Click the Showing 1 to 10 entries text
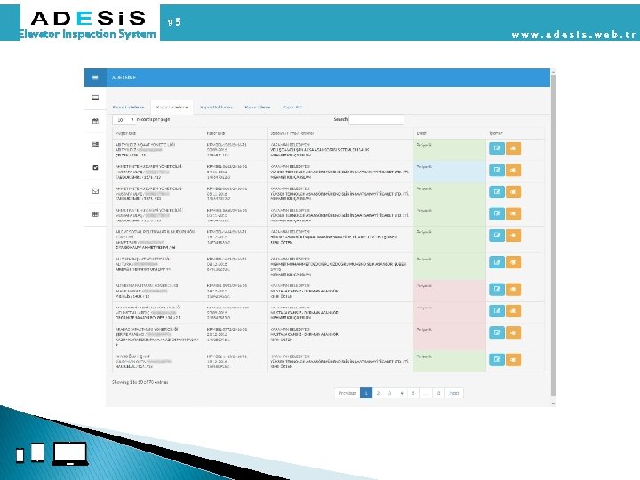Viewport: 640px width, 480px height. point(140,382)
